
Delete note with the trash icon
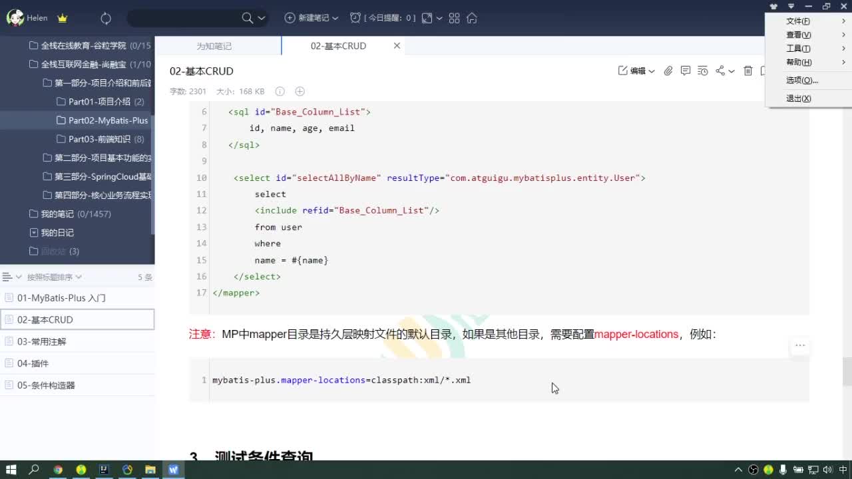[748, 71]
